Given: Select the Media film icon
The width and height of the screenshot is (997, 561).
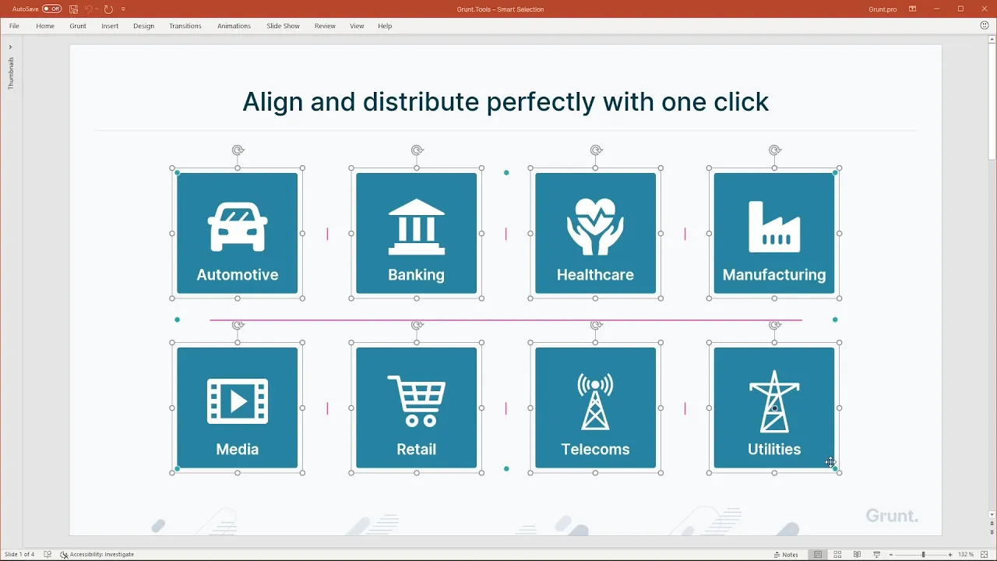Looking at the screenshot, I should click(x=238, y=401).
